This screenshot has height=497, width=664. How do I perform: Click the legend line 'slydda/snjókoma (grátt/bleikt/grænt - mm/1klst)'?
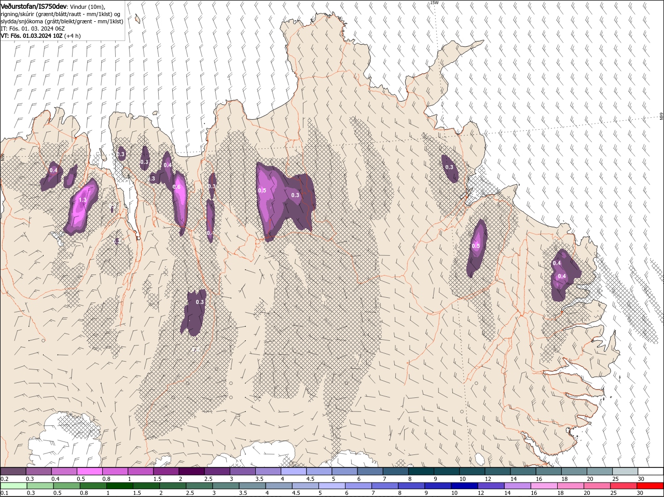[x=62, y=21]
